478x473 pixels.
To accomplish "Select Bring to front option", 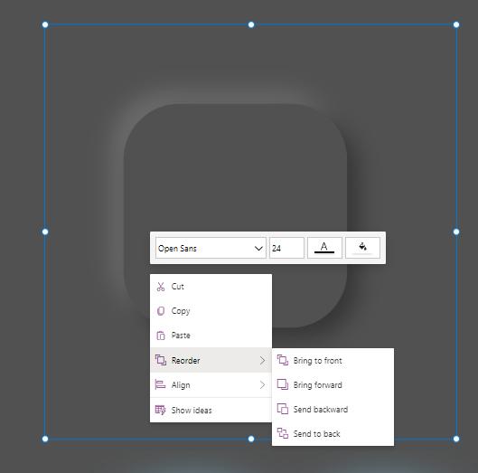I will click(333, 360).
